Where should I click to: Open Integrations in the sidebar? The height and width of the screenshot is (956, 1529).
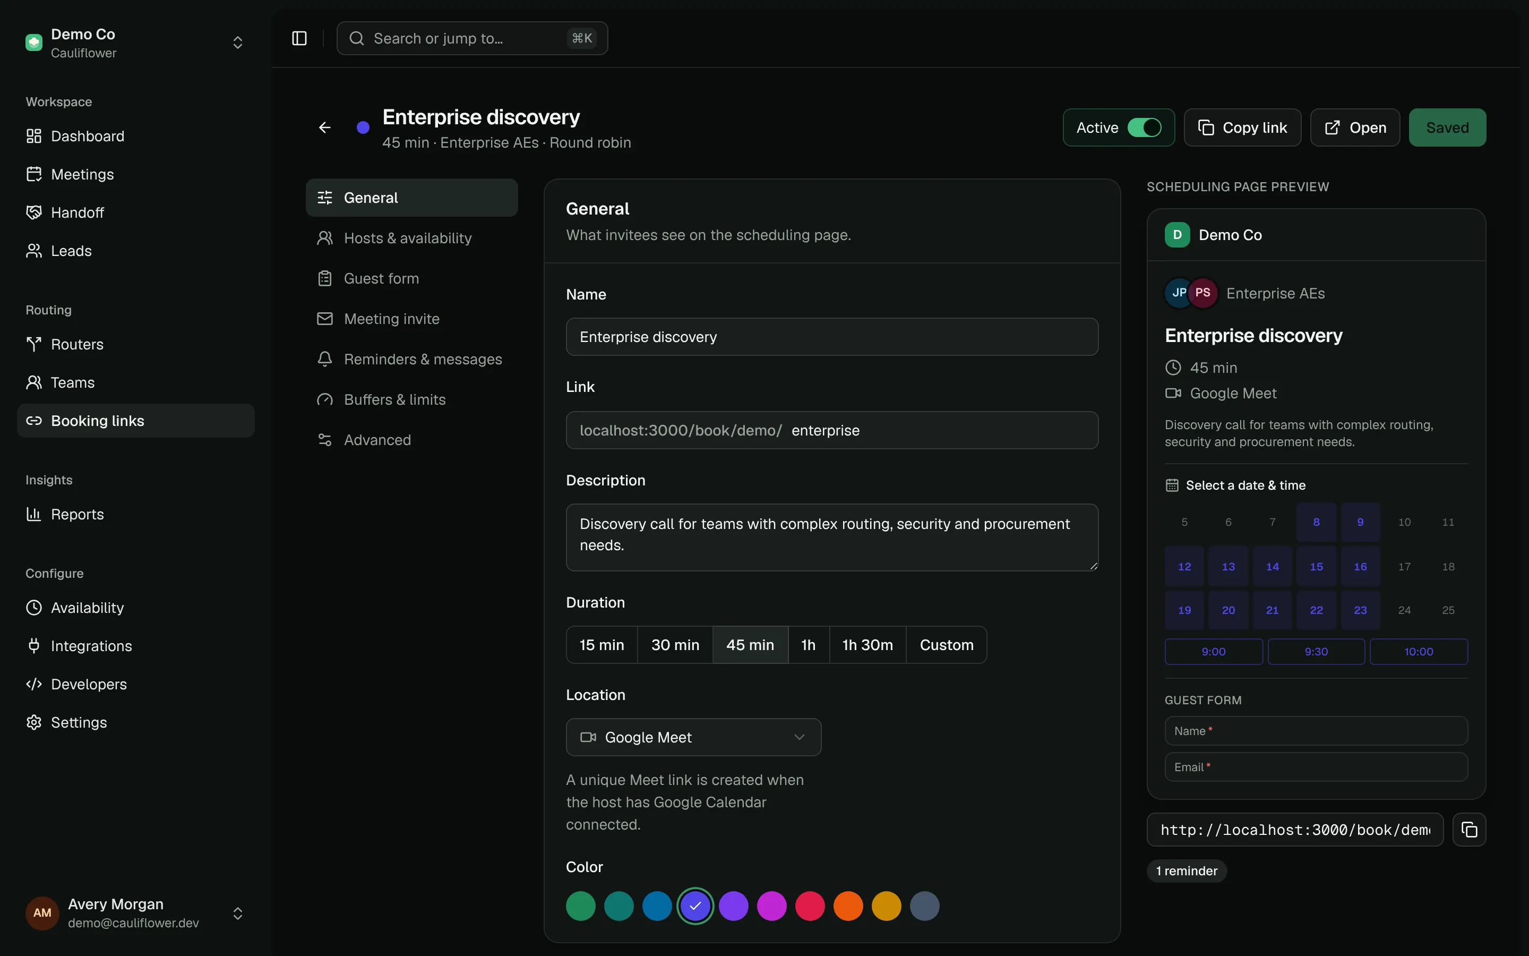[136, 646]
